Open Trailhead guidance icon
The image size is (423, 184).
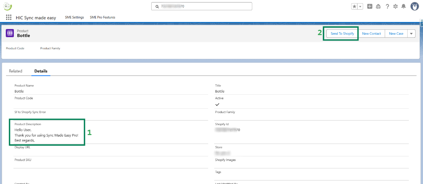pyautogui.click(x=378, y=6)
